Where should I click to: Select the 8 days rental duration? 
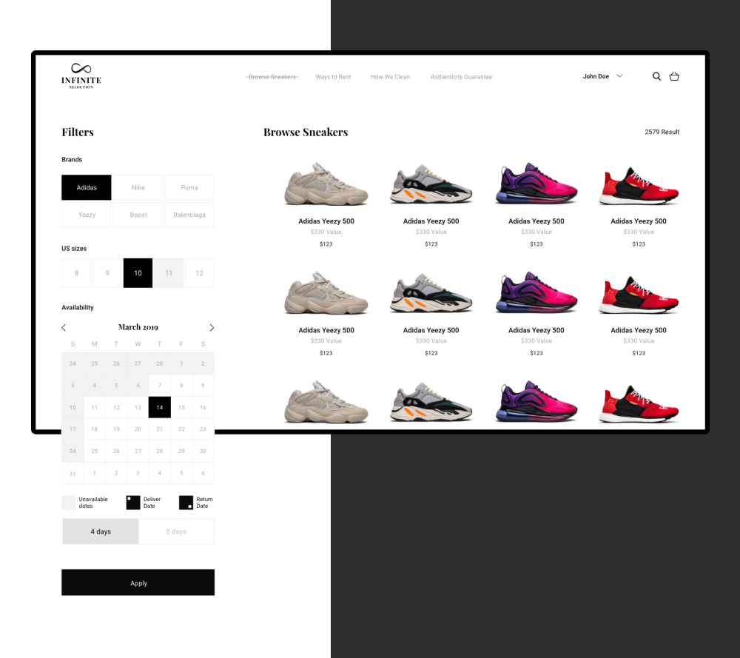(x=176, y=531)
